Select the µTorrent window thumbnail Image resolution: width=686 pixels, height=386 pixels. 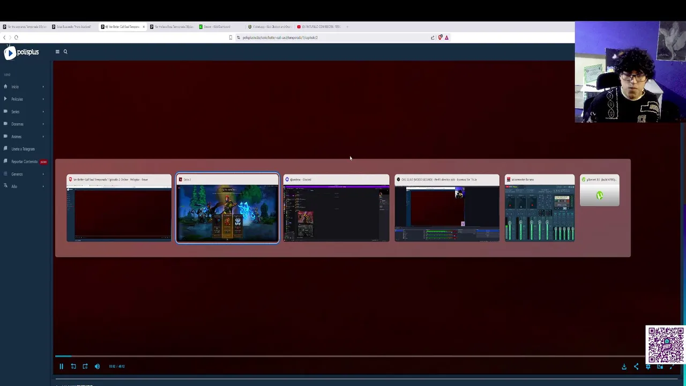600,191
